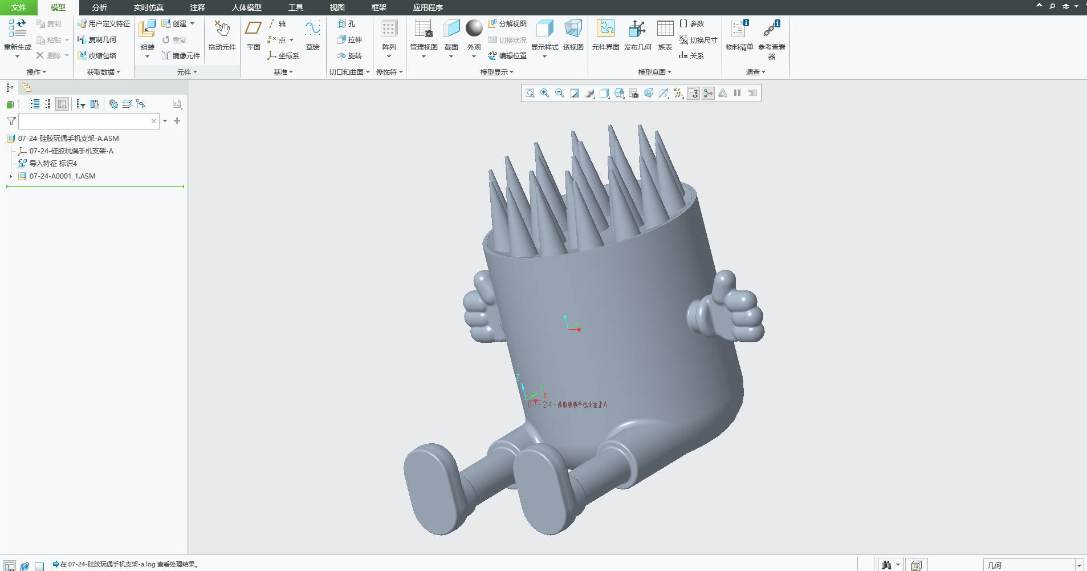Open the 基准 group dropdown

click(x=283, y=72)
